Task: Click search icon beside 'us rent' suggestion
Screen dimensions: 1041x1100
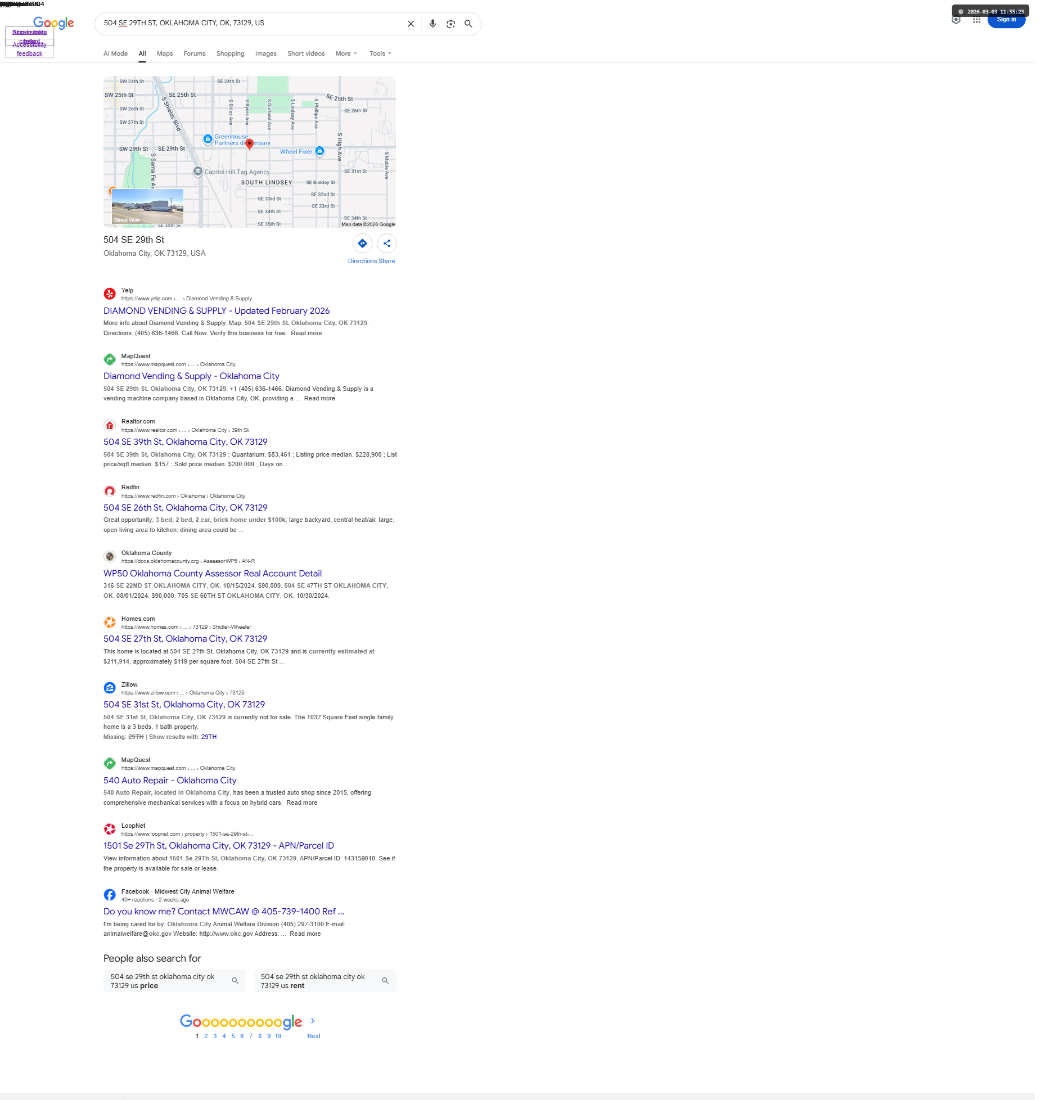Action: [x=385, y=981]
